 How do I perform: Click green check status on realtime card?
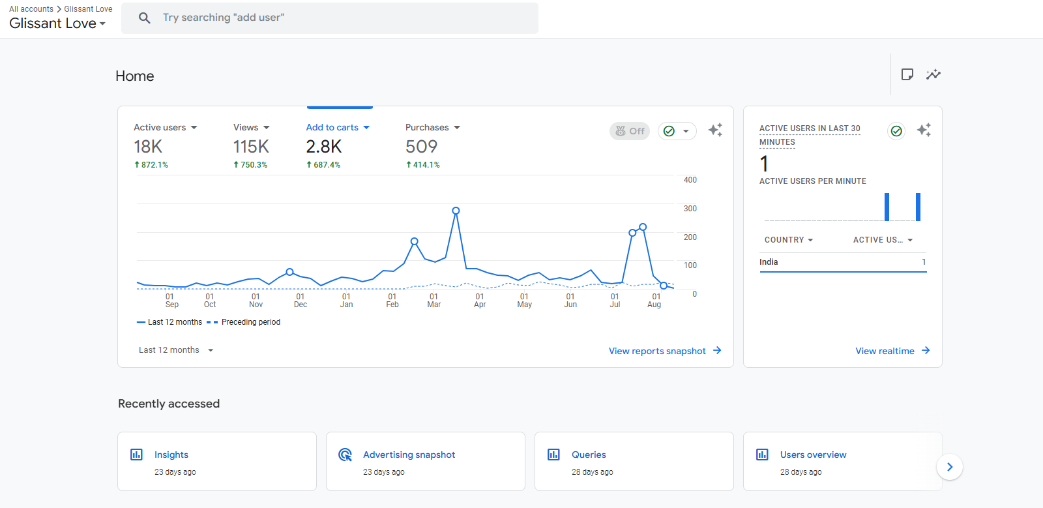click(x=896, y=131)
